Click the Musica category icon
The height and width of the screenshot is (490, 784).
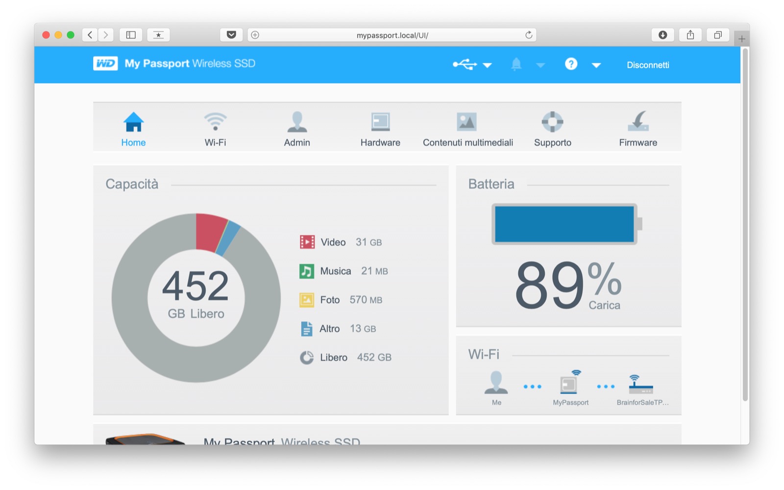307,271
